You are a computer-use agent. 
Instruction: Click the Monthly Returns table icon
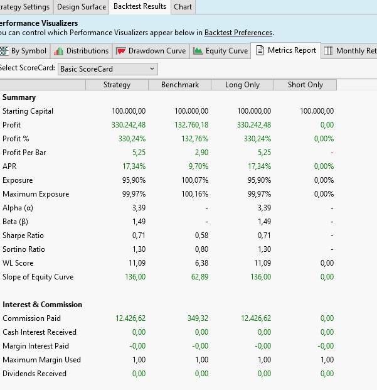[x=329, y=51]
